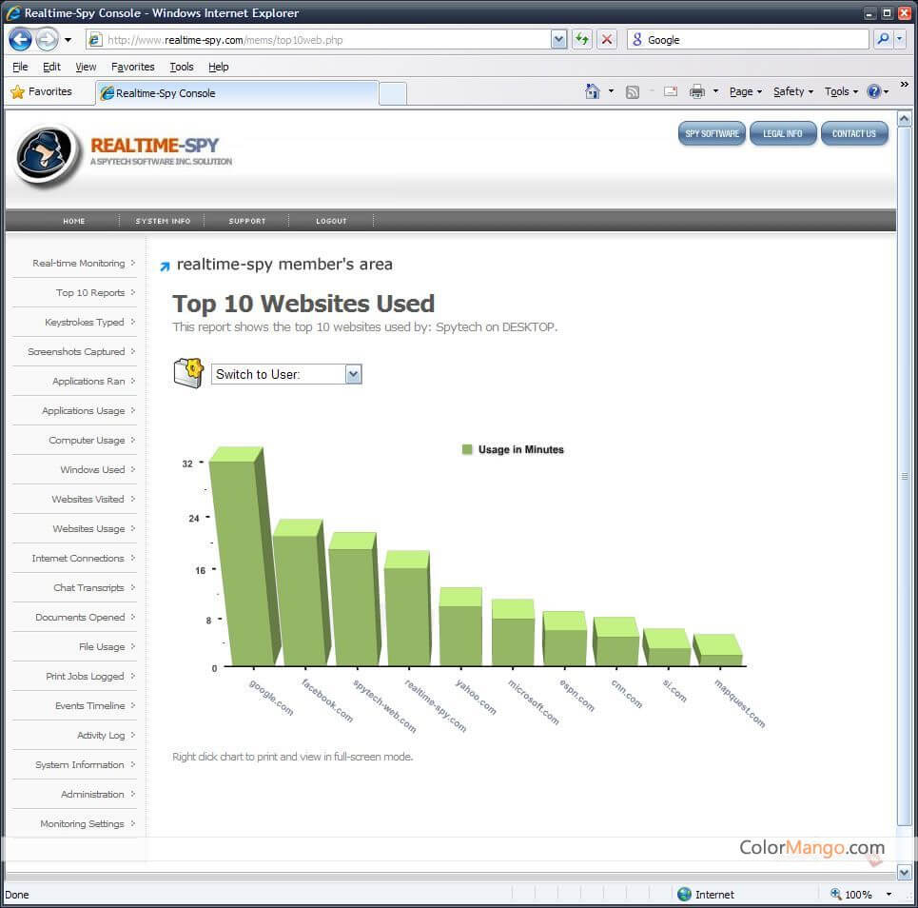
Task: Refresh the page with the green arrows icon
Action: (582, 39)
